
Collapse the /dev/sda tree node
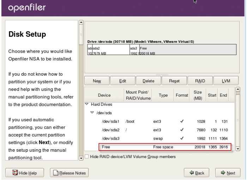(x=92, y=112)
